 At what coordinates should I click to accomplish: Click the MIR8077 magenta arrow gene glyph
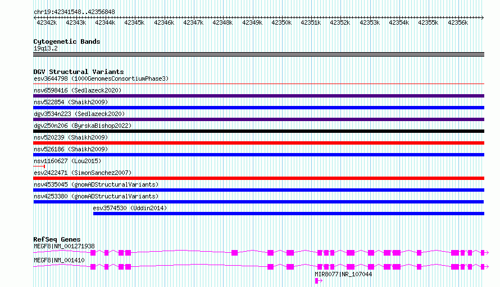point(319,281)
